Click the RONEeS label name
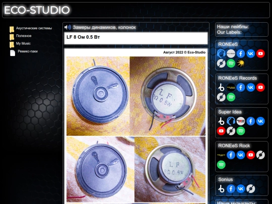This screenshot has width=272, height=204. (228, 44)
